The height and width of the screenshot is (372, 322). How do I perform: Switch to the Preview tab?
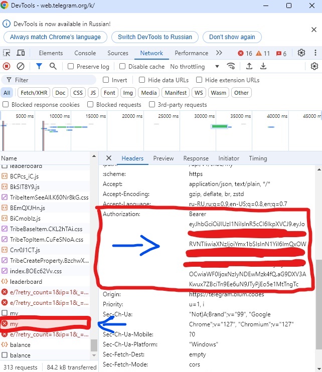tap(163, 158)
